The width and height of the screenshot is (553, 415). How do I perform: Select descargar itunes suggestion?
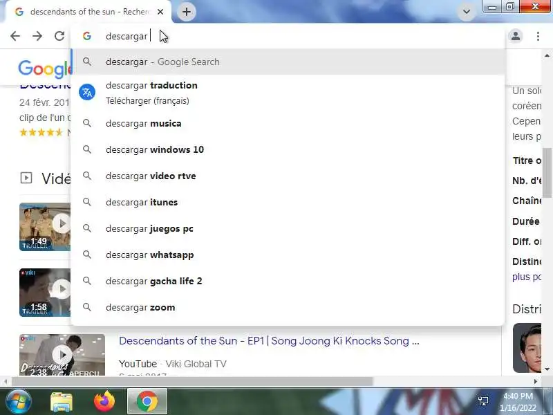[x=288, y=202]
